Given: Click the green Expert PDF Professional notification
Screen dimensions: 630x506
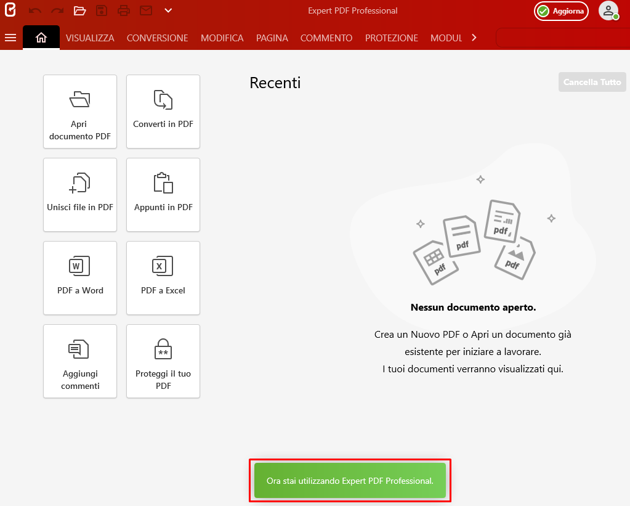Looking at the screenshot, I should click(x=350, y=481).
